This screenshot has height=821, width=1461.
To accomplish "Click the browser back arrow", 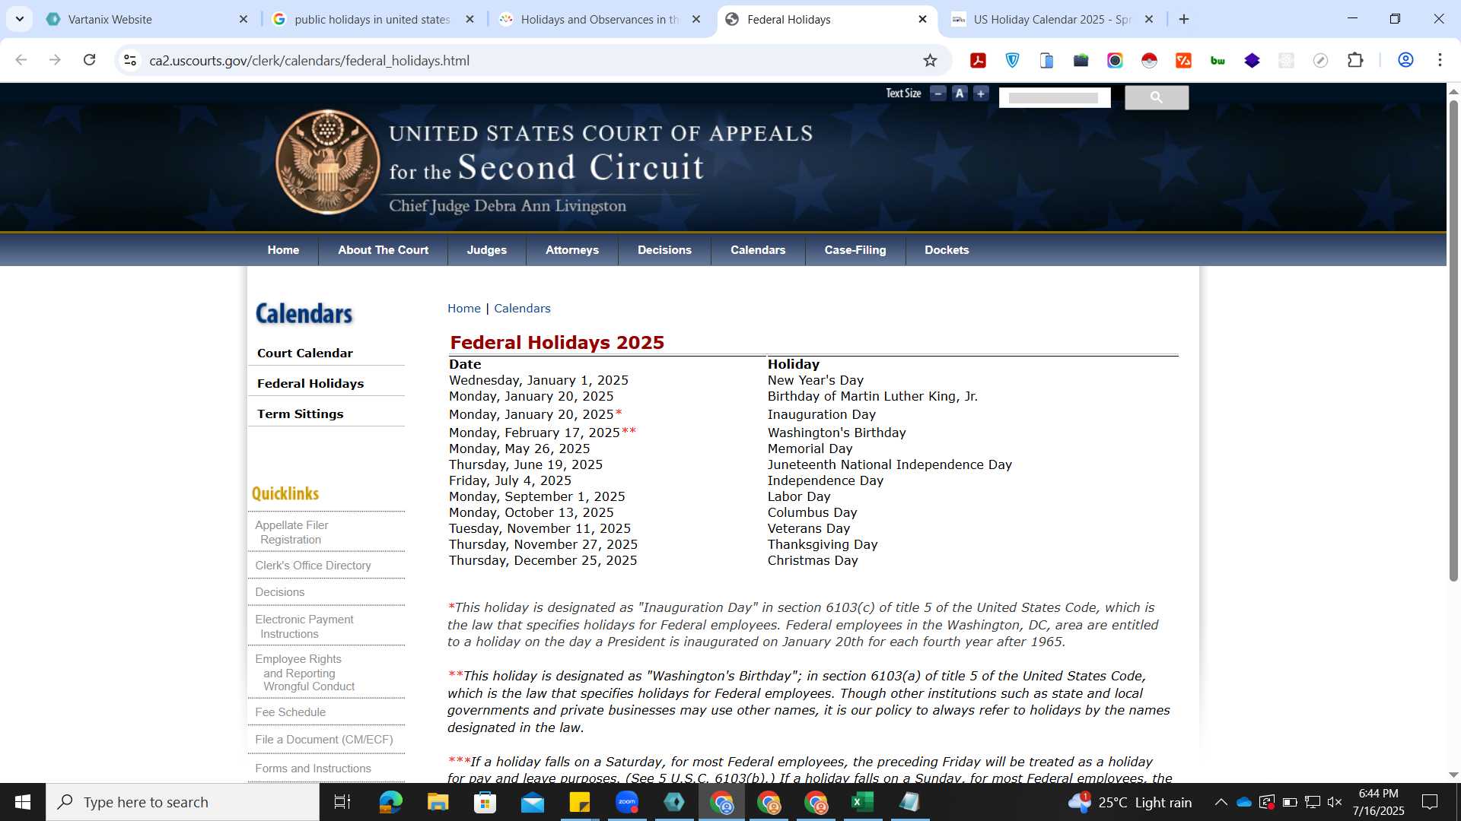I will [x=21, y=60].
